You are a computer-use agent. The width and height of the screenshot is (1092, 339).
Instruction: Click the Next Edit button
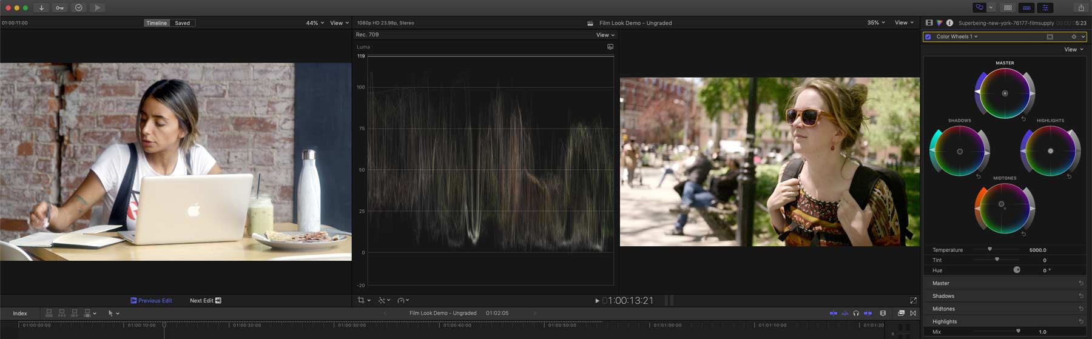coord(206,300)
